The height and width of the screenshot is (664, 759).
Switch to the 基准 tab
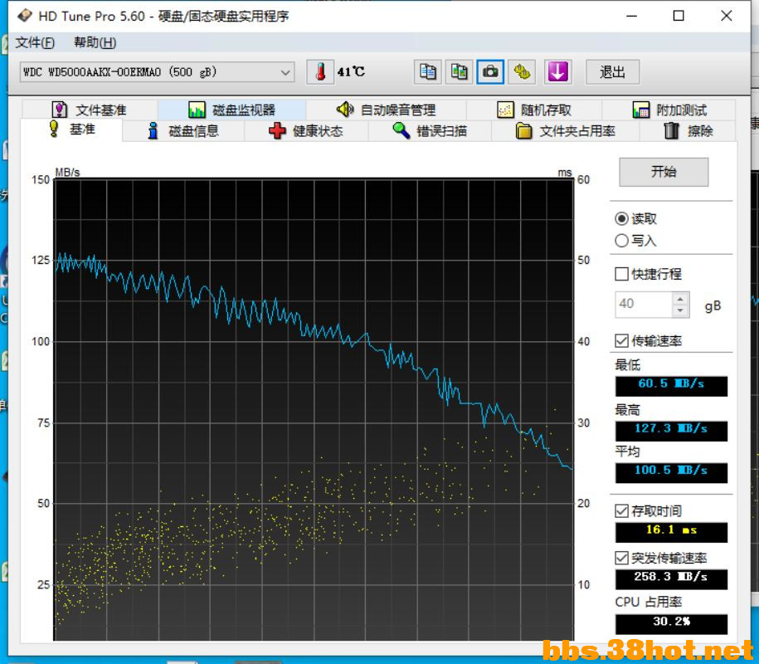[71, 129]
